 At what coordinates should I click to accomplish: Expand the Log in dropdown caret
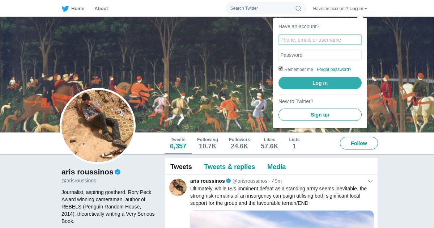366,9
